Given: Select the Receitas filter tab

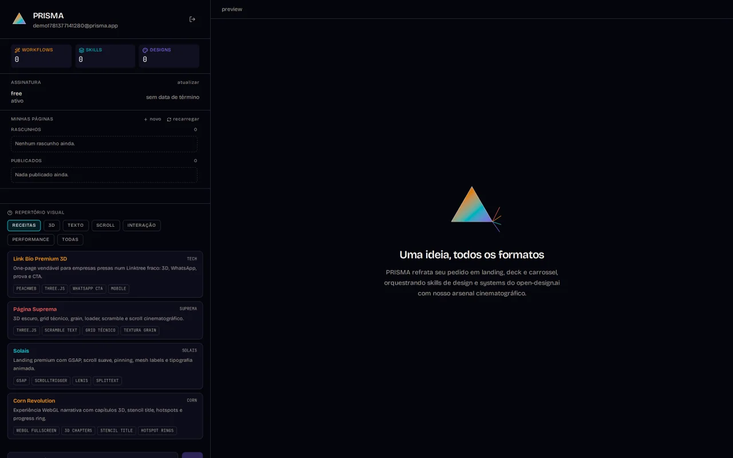Looking at the screenshot, I should 24,226.
